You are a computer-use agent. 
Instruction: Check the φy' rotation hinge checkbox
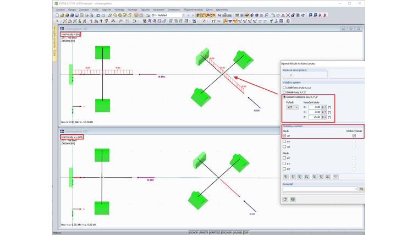[284, 163]
